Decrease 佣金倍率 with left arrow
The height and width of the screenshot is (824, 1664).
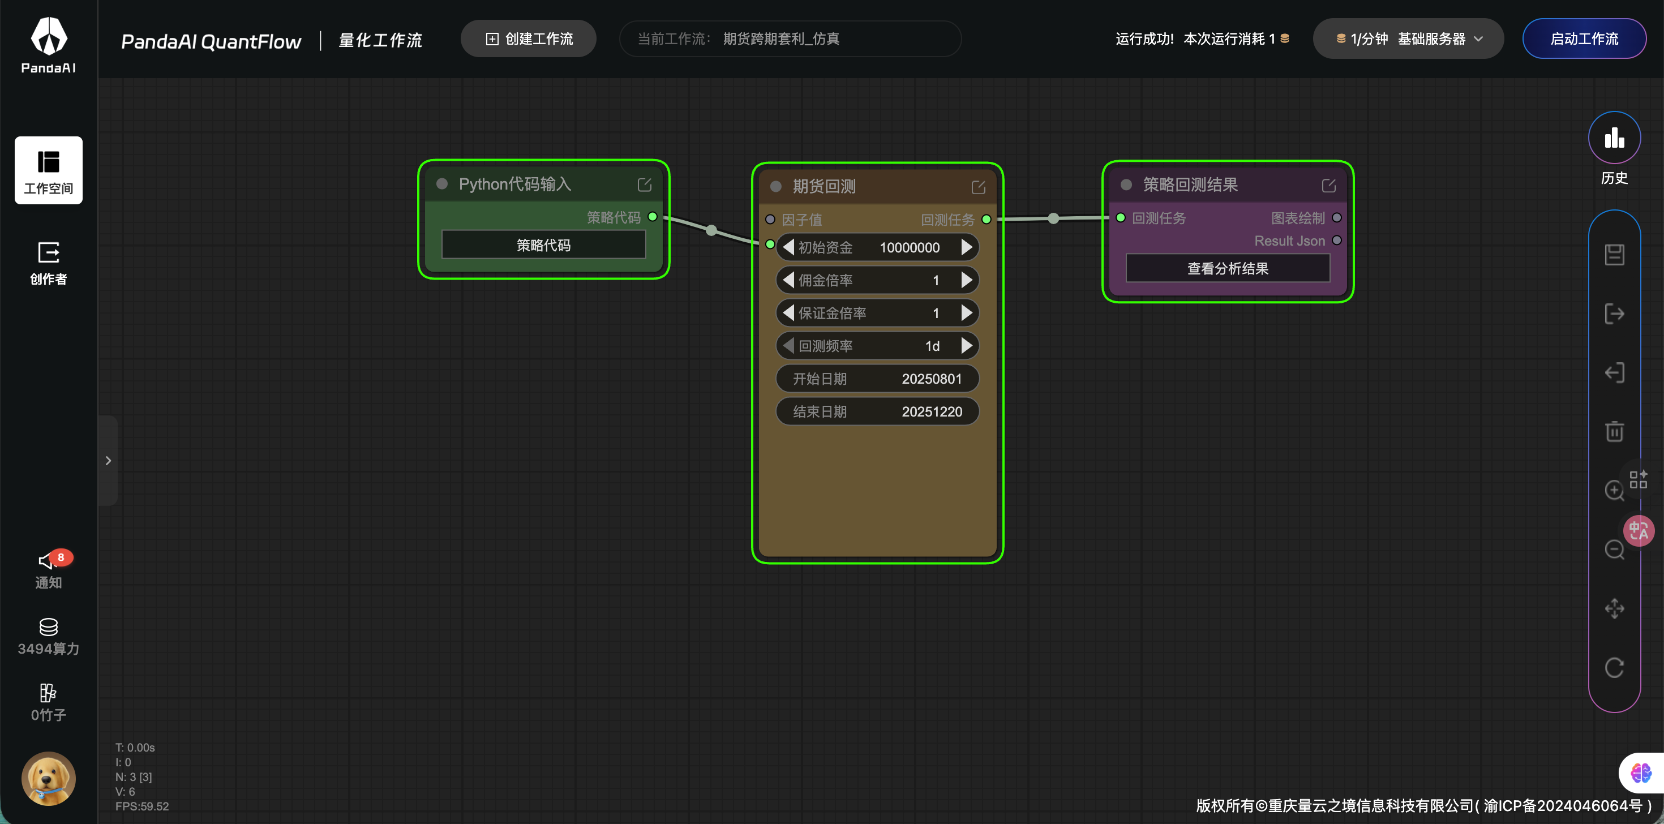[788, 280]
